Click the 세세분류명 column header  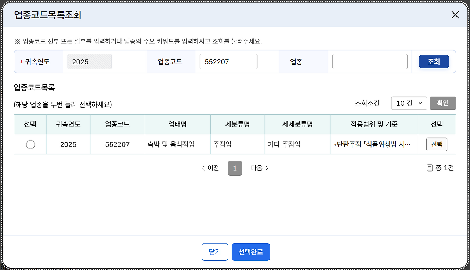click(298, 124)
